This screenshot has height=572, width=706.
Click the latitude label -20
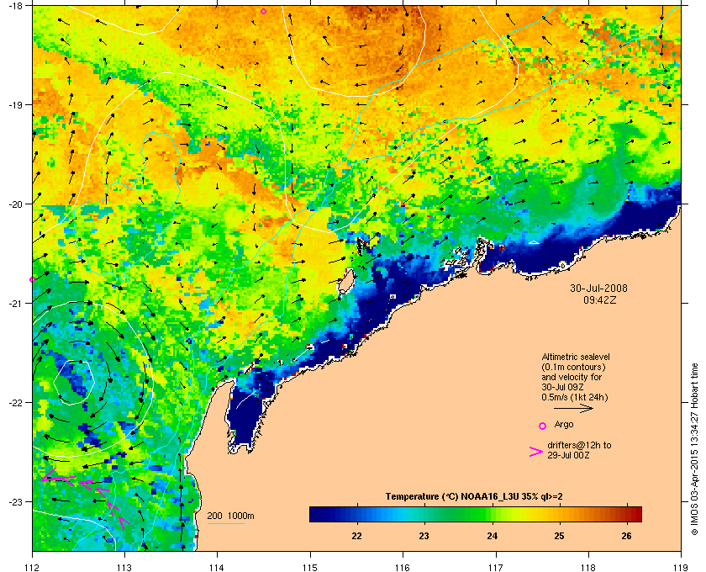point(15,204)
